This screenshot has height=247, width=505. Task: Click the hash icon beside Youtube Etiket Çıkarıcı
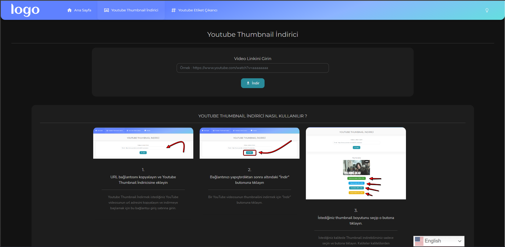173,10
